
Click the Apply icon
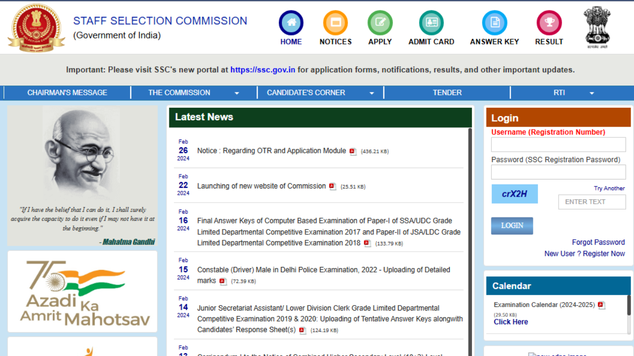pyautogui.click(x=380, y=23)
